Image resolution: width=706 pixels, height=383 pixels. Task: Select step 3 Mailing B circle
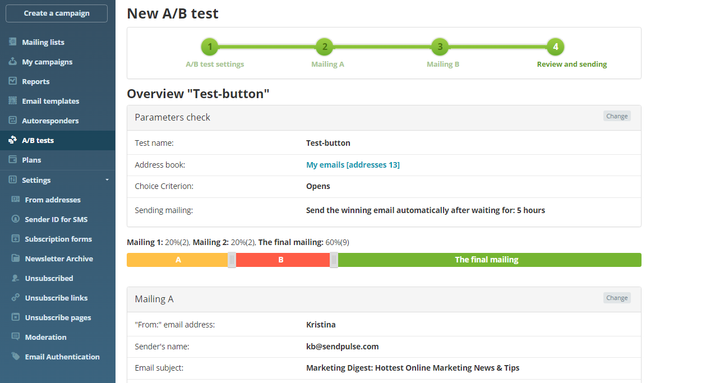[440, 47]
